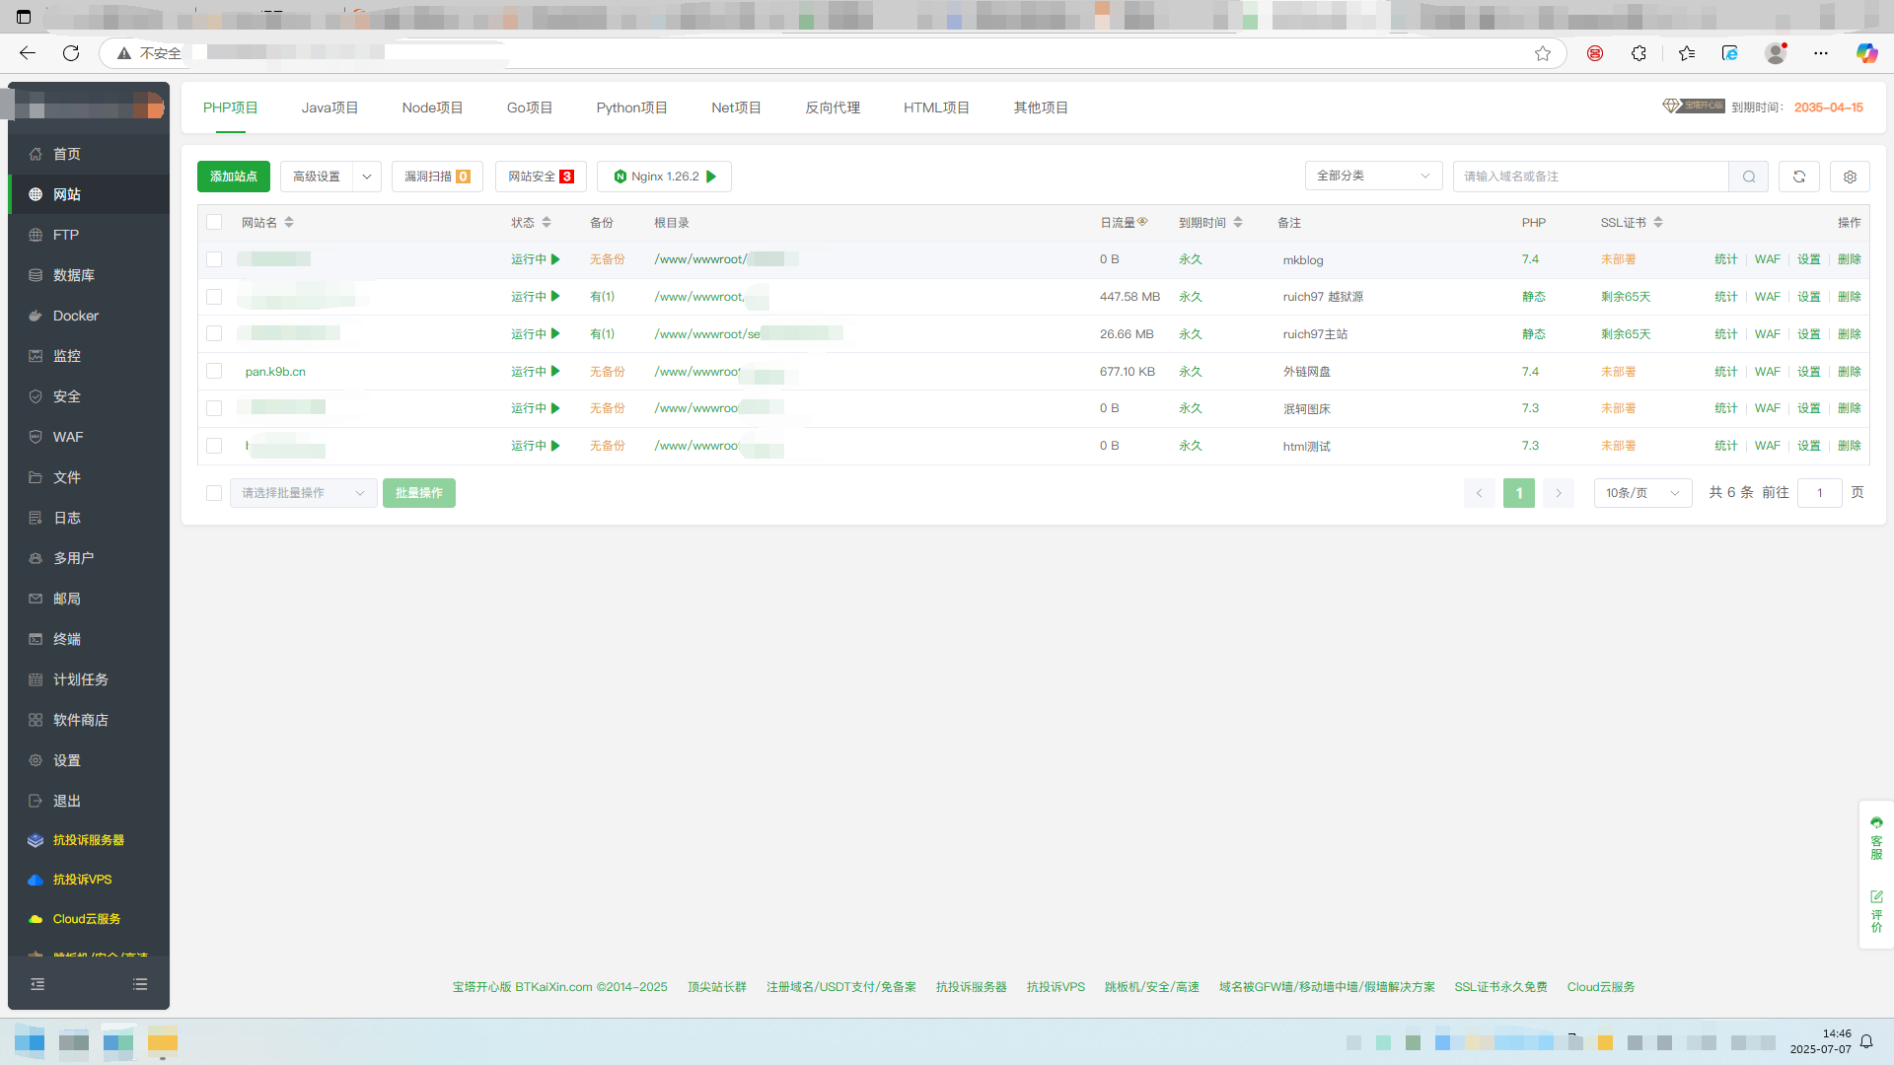The height and width of the screenshot is (1065, 1894).
Task: Open the 监控 monitor icon
Action: click(x=36, y=356)
